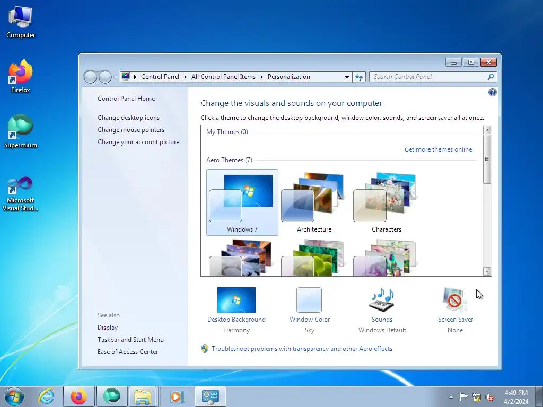
Task: Open Control Panel Home link
Action: (x=126, y=98)
